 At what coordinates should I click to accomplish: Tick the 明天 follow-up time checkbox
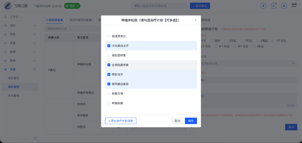[212, 41]
